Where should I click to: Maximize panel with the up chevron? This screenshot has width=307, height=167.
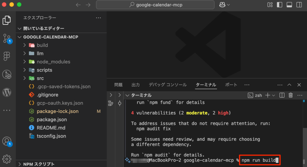289,85
